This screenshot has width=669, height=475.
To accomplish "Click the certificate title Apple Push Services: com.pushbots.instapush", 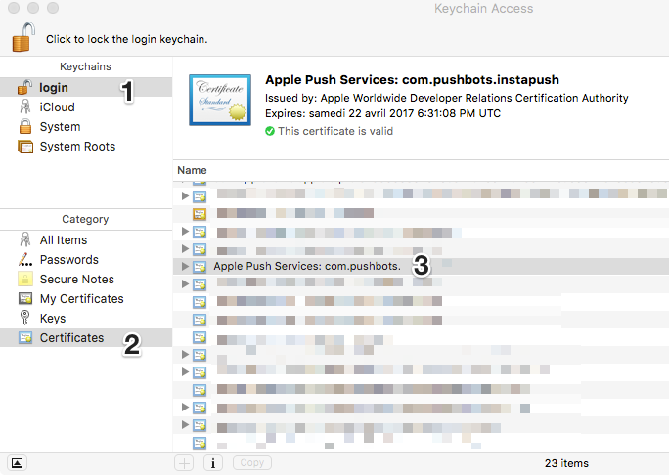I will pyautogui.click(x=412, y=80).
